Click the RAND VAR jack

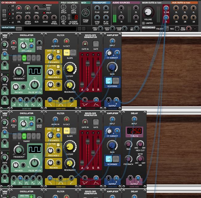point(124,29)
